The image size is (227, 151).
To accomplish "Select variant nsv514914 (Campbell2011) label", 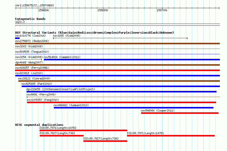I will [62, 57].
